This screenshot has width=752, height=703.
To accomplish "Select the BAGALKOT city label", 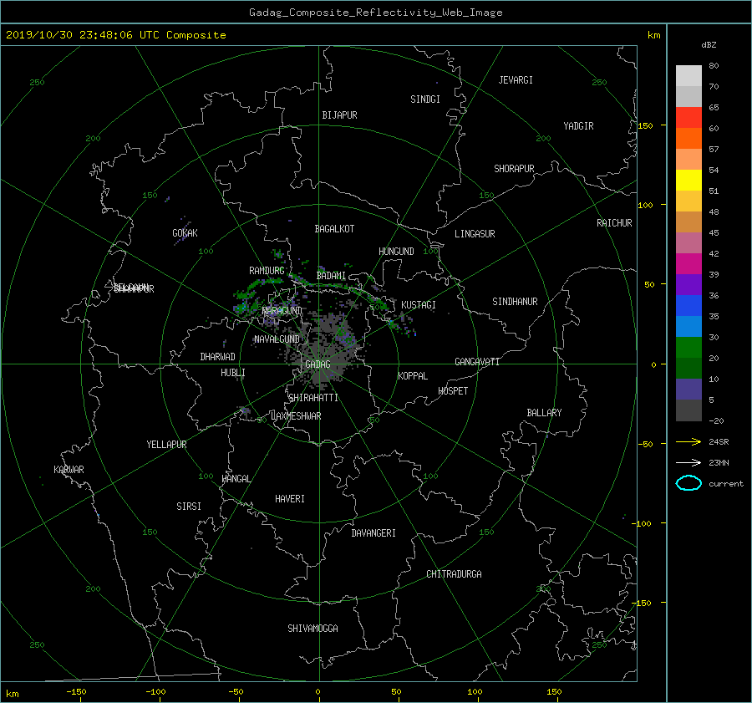I will (334, 229).
